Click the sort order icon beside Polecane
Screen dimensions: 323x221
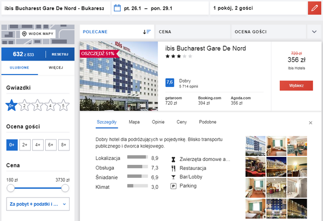coord(147,32)
